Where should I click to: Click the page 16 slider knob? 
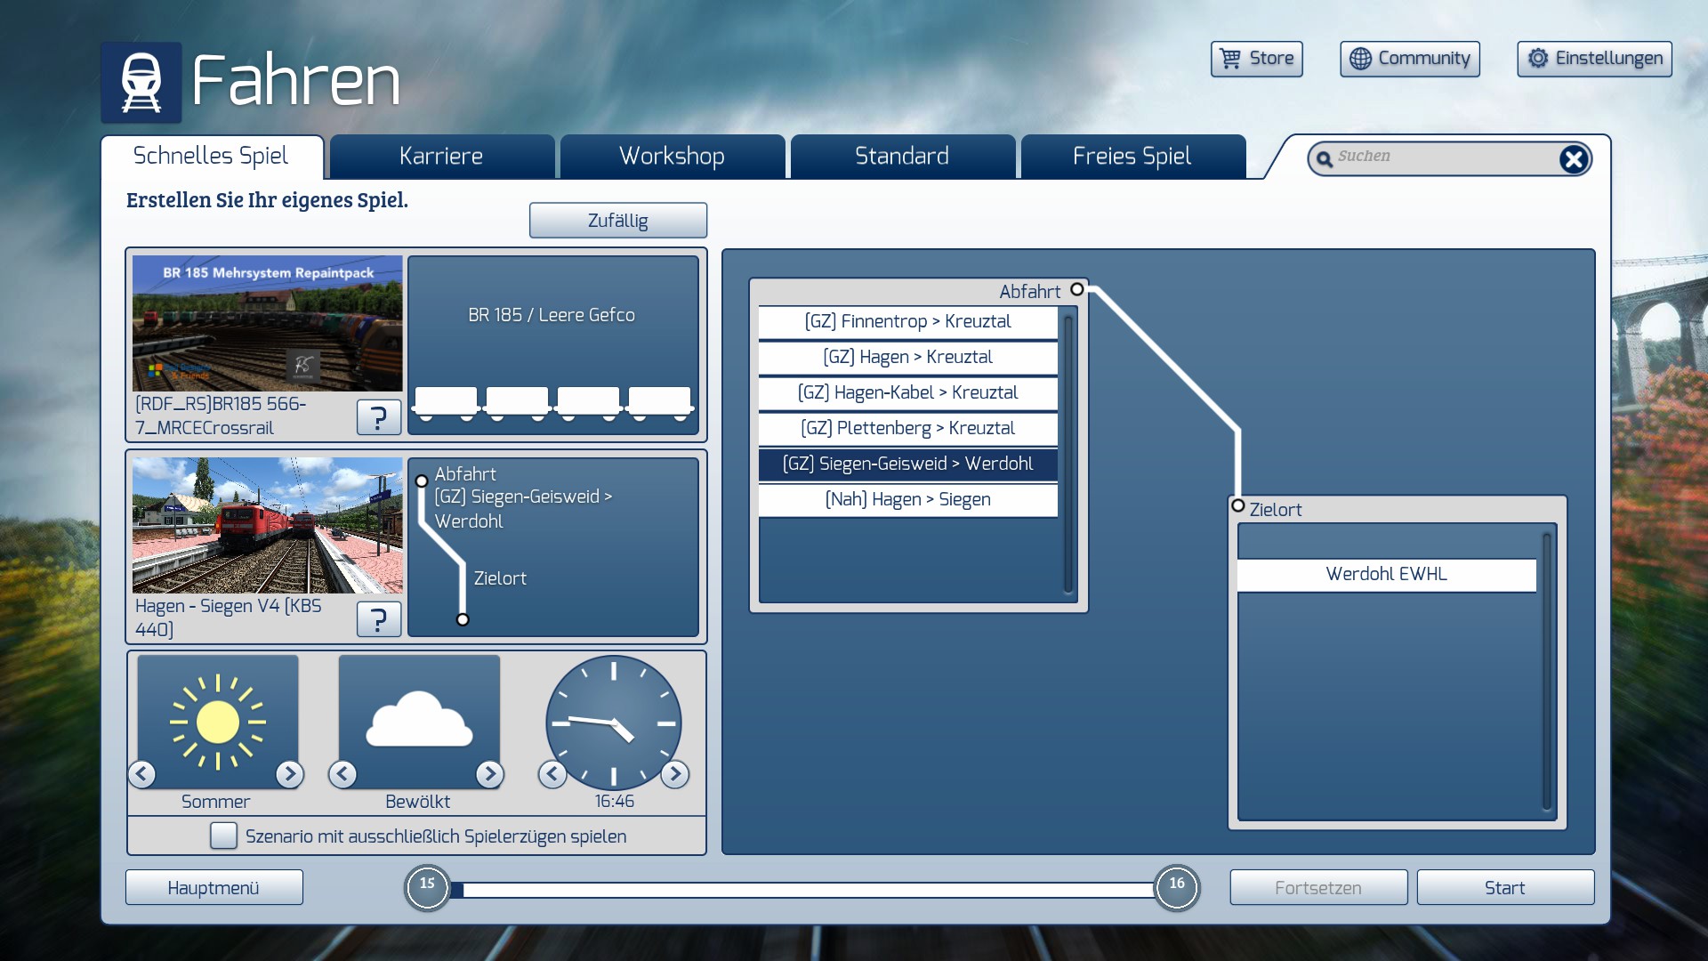tap(1176, 887)
